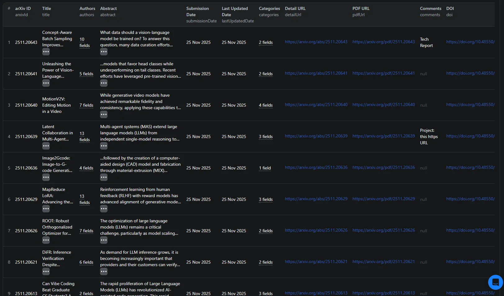The height and width of the screenshot is (296, 504).
Task: Expand the 10 fields authors in row 1
Action: coord(84,42)
